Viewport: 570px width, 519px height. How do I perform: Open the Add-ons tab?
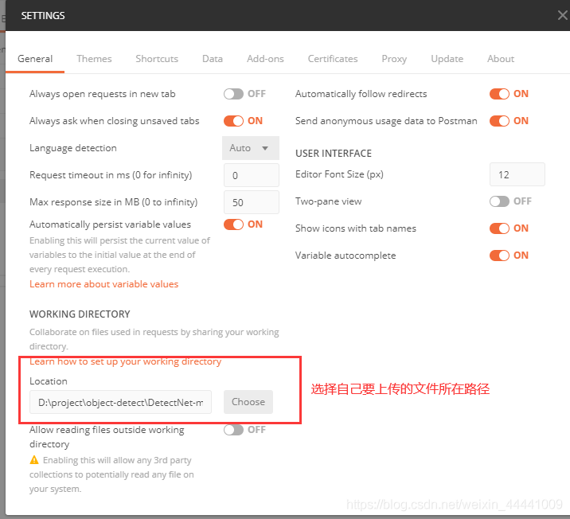265,59
